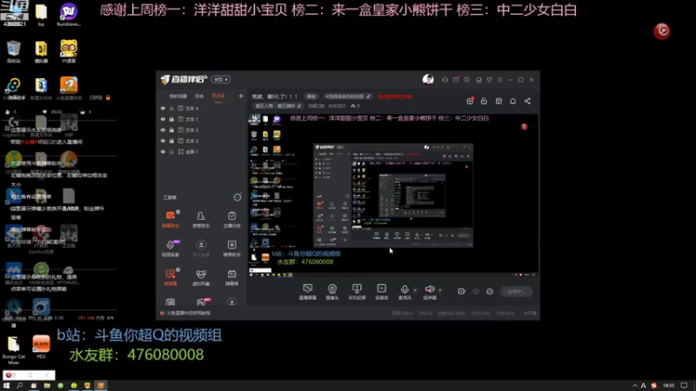Select the 文本 2 source row

pos(202,141)
